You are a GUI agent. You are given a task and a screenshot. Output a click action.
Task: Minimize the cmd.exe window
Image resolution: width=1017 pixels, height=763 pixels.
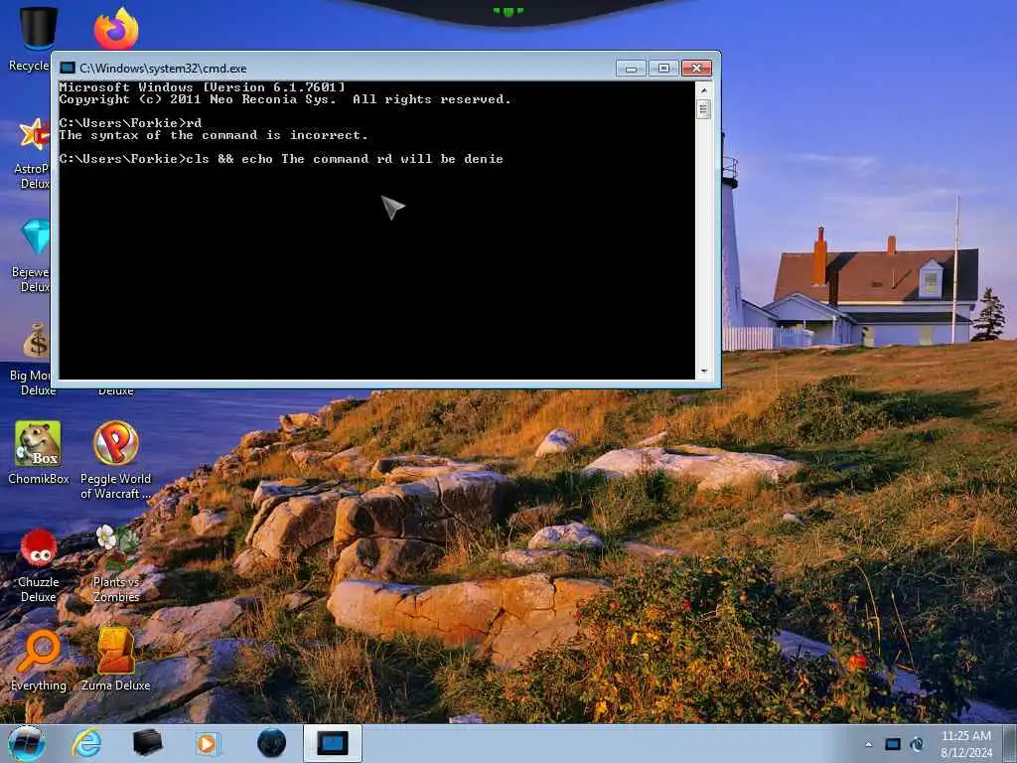click(631, 69)
